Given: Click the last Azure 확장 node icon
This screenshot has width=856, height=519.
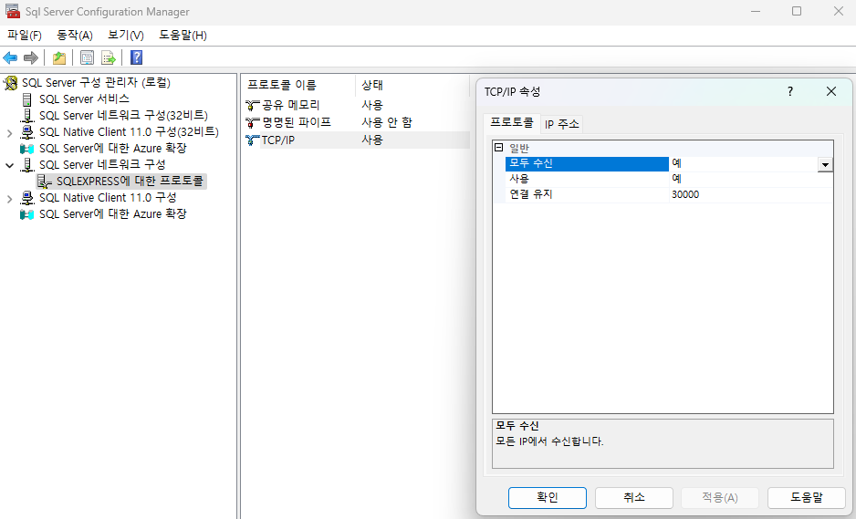Looking at the screenshot, I should (x=26, y=214).
